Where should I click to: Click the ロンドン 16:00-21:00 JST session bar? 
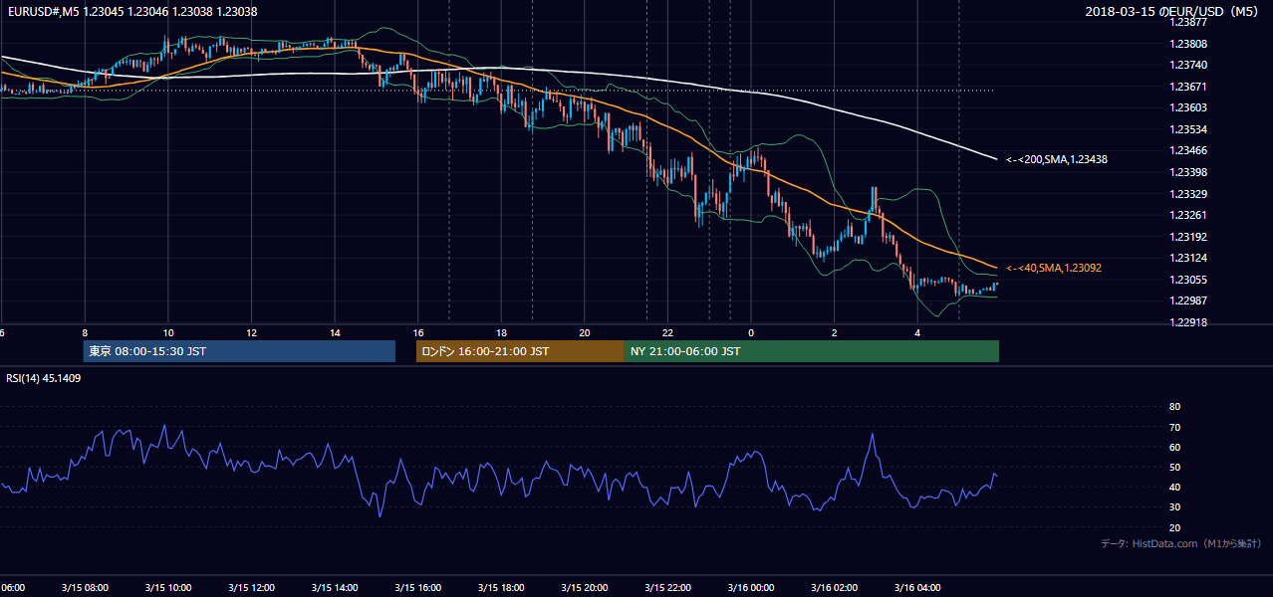520,351
